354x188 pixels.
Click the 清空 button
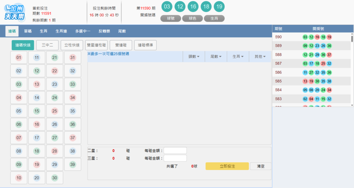coord(260,166)
